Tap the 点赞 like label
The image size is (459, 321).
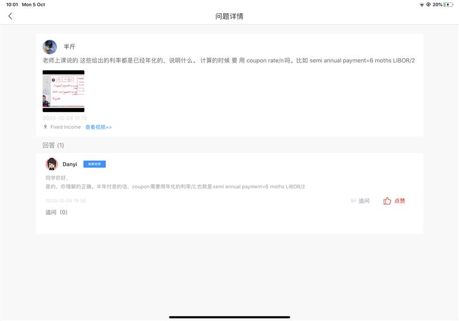click(399, 201)
